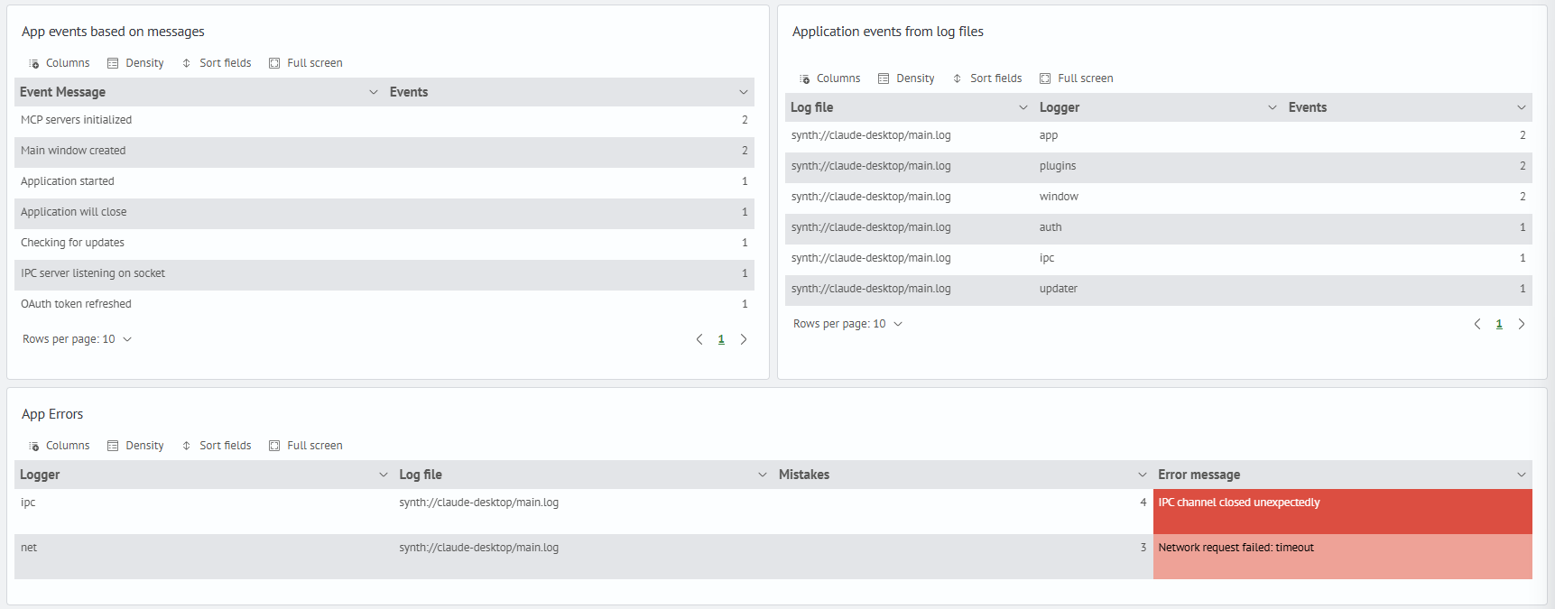Click Sort fields in App Errors panel
The height and width of the screenshot is (609, 1555).
(x=217, y=446)
